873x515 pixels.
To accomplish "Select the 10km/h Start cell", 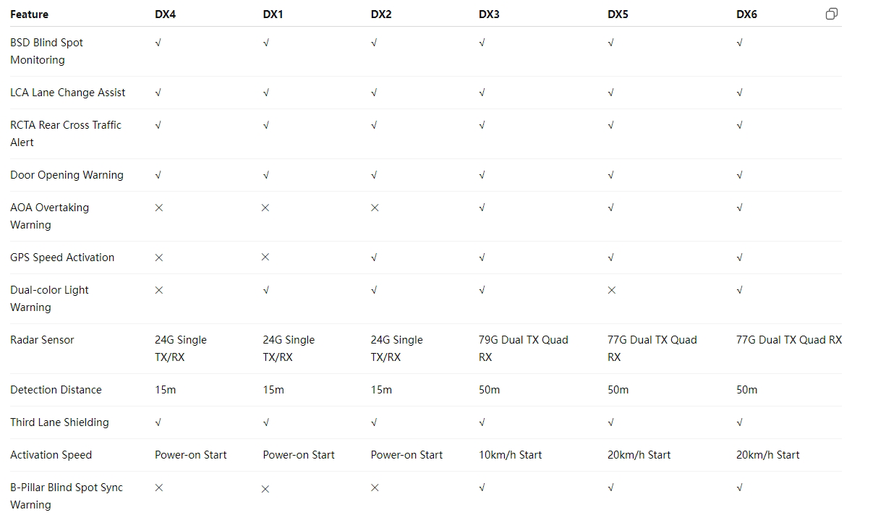I will pos(510,455).
